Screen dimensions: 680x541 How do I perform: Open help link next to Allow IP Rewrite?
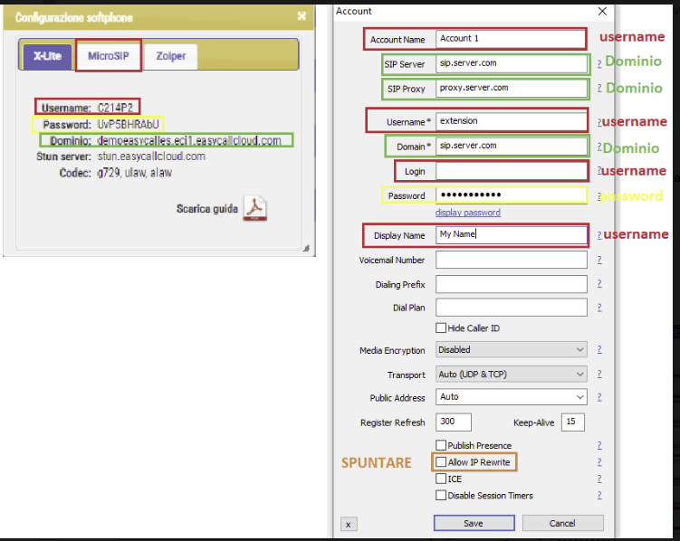click(599, 461)
